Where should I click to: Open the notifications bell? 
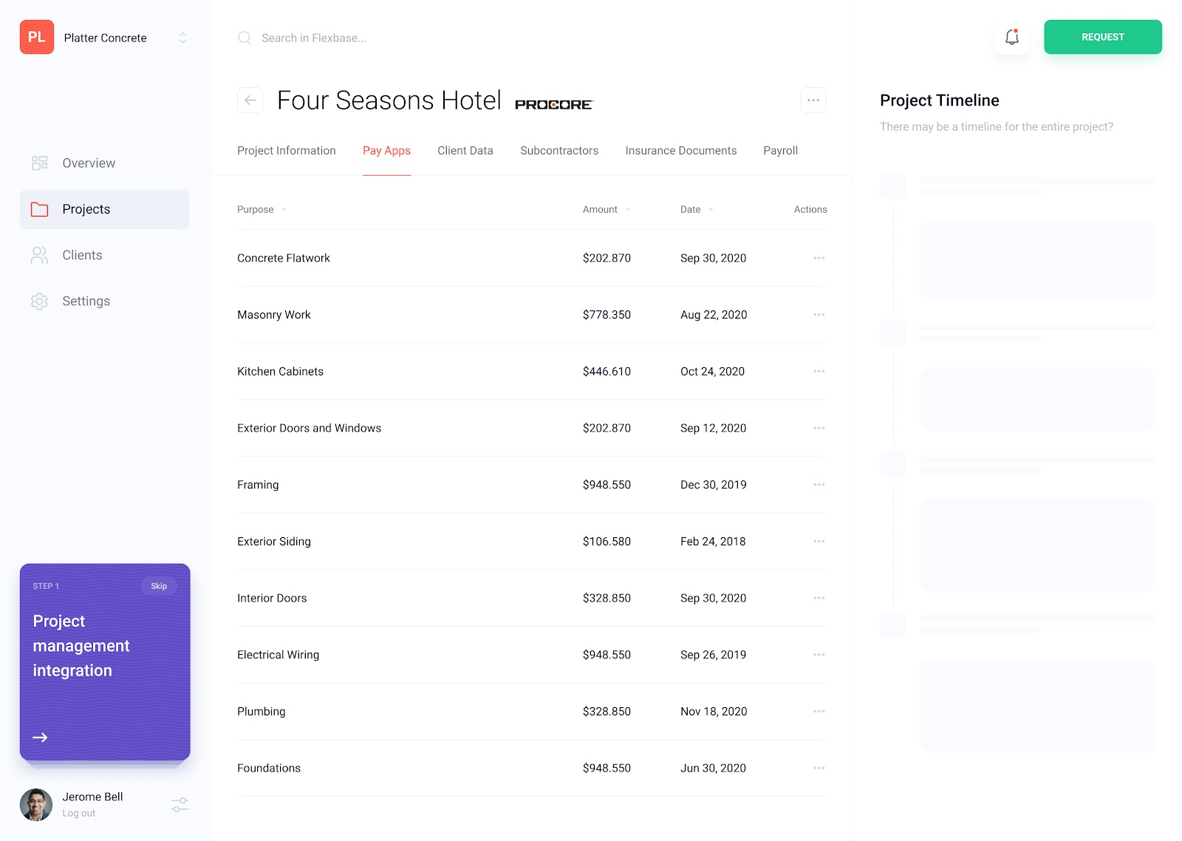pyautogui.click(x=1012, y=37)
